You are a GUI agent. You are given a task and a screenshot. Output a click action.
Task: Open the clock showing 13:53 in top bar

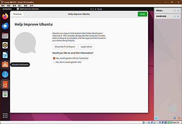click(96, 9)
